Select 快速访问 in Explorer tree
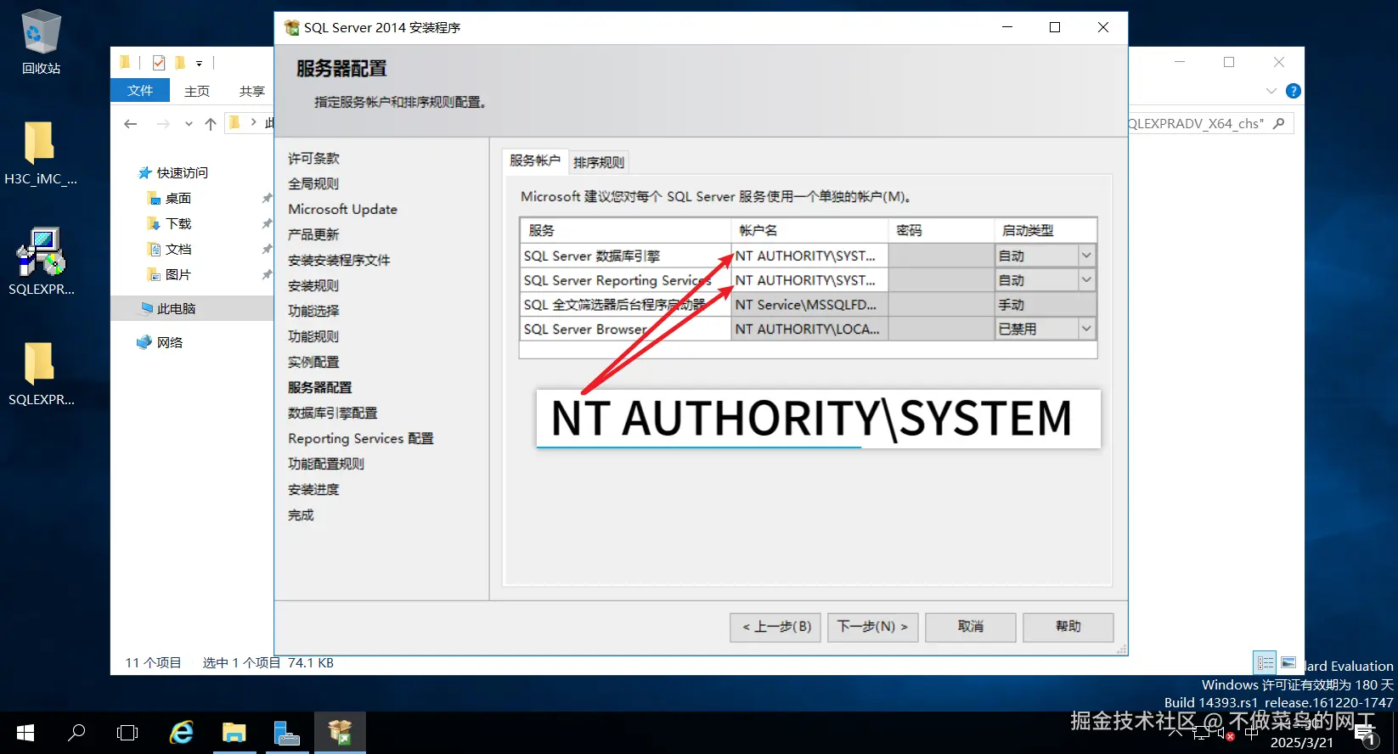The width and height of the screenshot is (1398, 754). pyautogui.click(x=182, y=172)
